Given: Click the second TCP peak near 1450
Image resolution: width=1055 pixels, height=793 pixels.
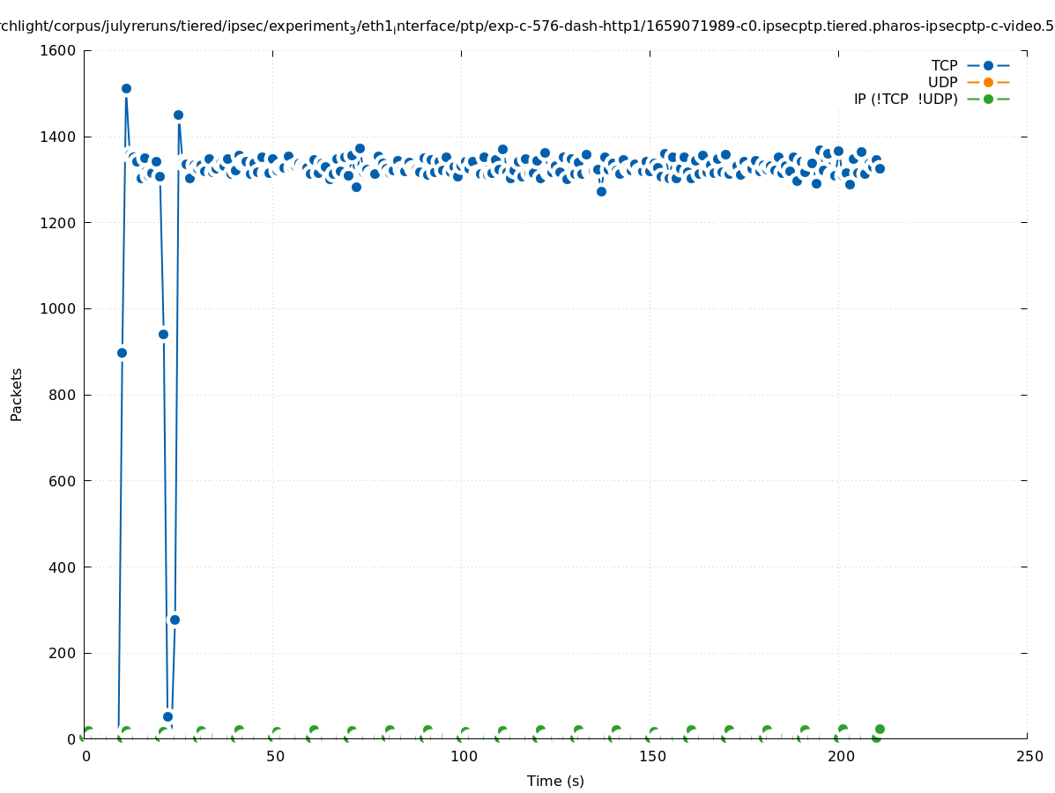Looking at the screenshot, I should point(178,115).
